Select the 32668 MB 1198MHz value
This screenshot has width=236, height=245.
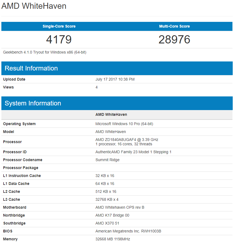tap(113, 239)
